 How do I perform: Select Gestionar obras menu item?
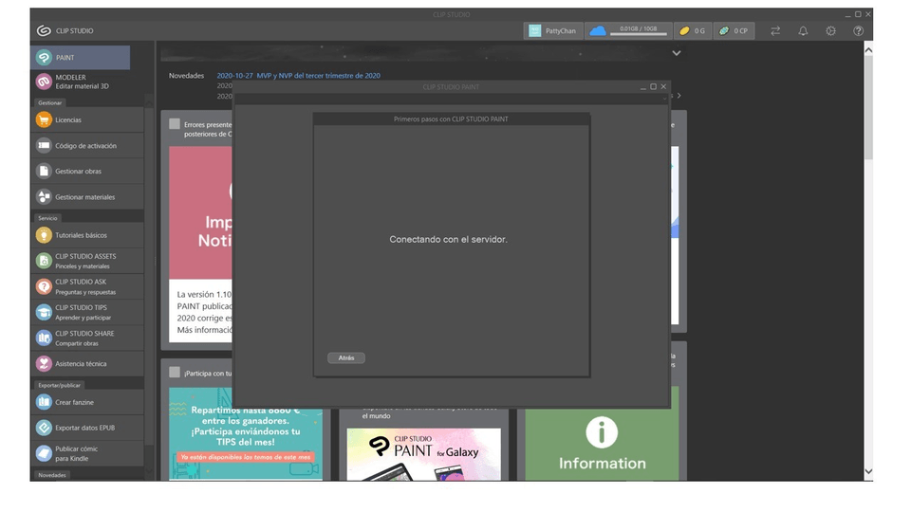tap(80, 172)
